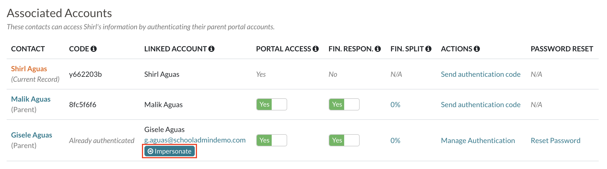Click the info icon beside CODE header

(94, 49)
